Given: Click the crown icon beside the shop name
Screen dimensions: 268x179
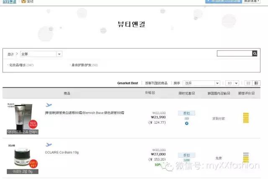Looking at the screenshot, I should click(23, 1).
